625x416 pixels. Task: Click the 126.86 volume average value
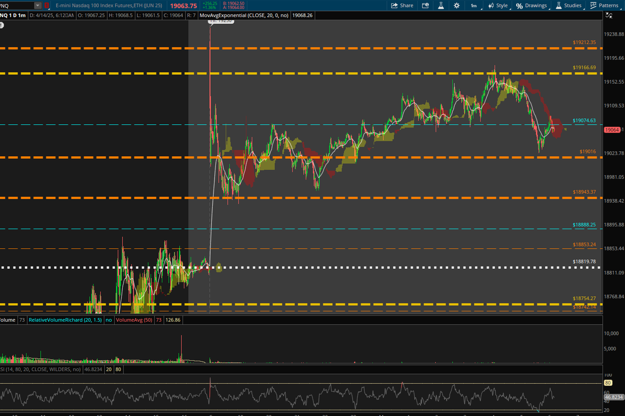(173, 320)
